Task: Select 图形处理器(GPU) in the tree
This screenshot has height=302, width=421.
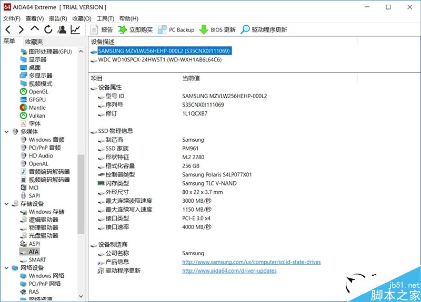Action: 46,51
